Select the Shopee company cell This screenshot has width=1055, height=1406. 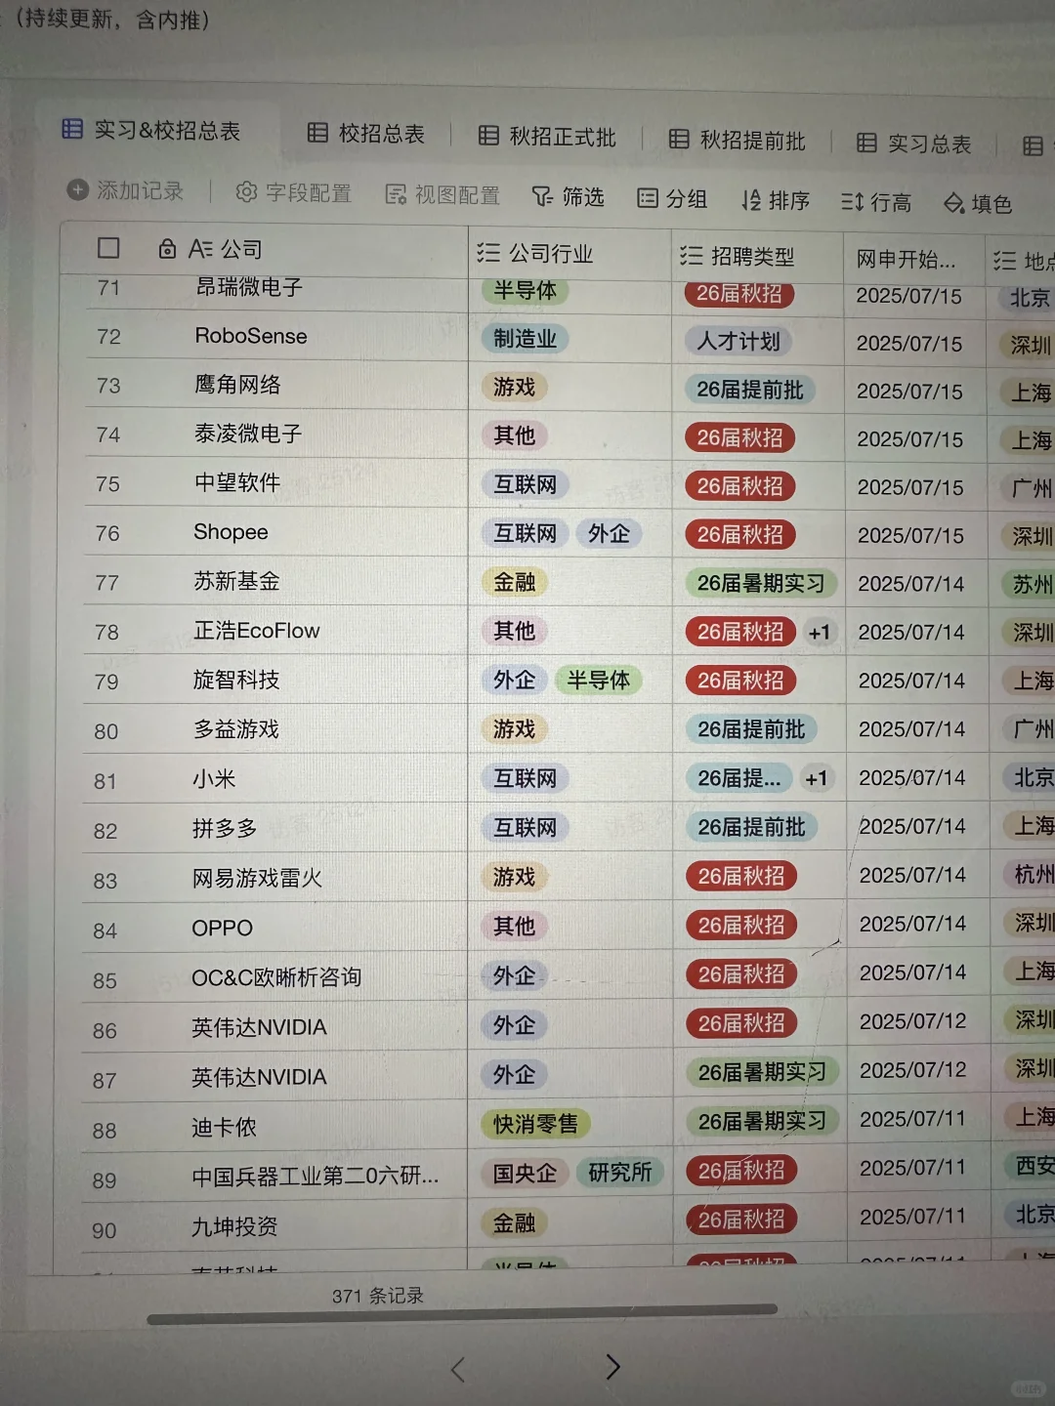pyautogui.click(x=231, y=532)
